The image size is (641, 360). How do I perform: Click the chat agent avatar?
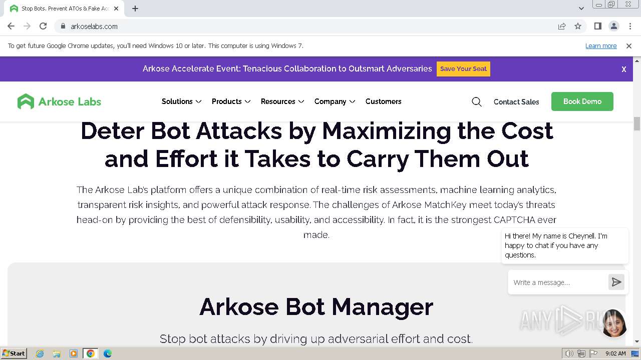[613, 322]
